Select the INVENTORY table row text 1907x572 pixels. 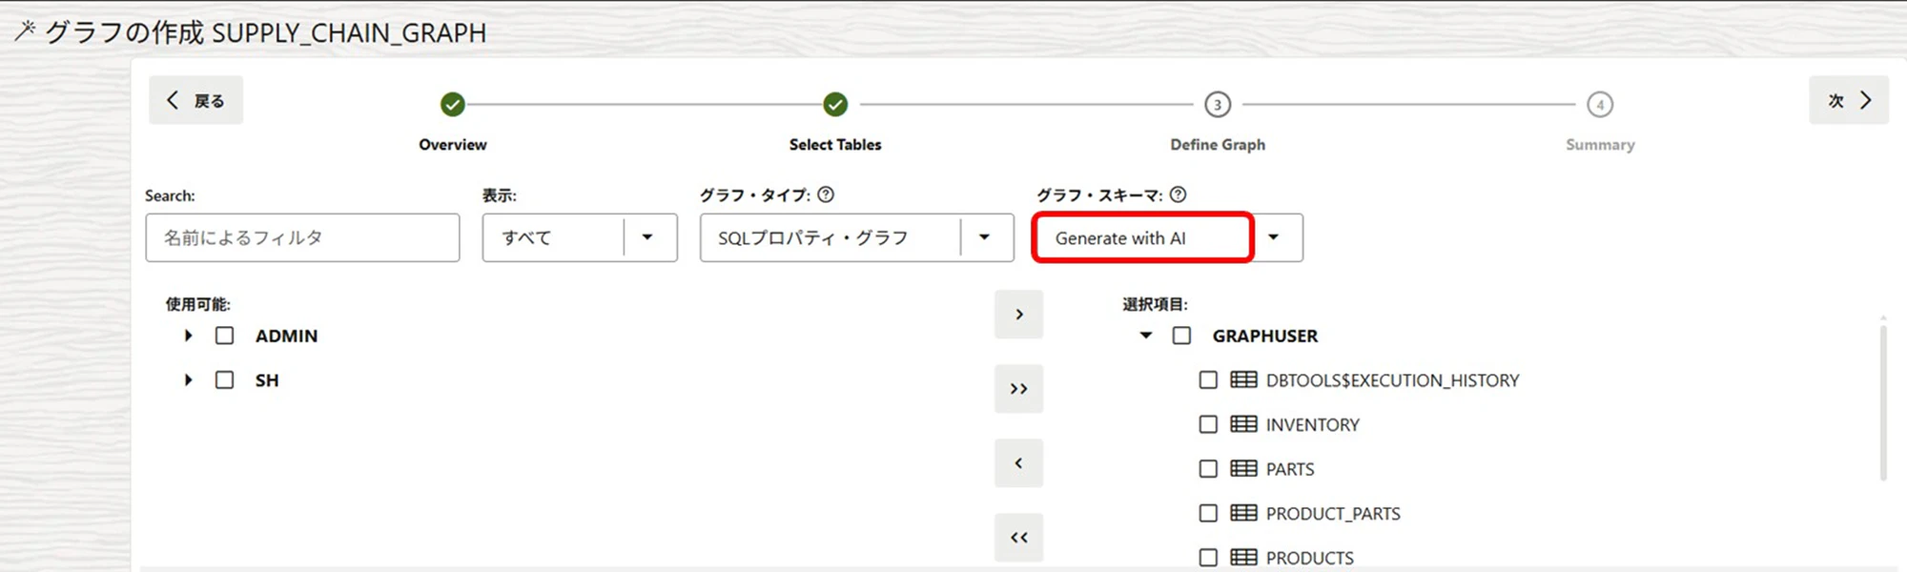coord(1312,425)
